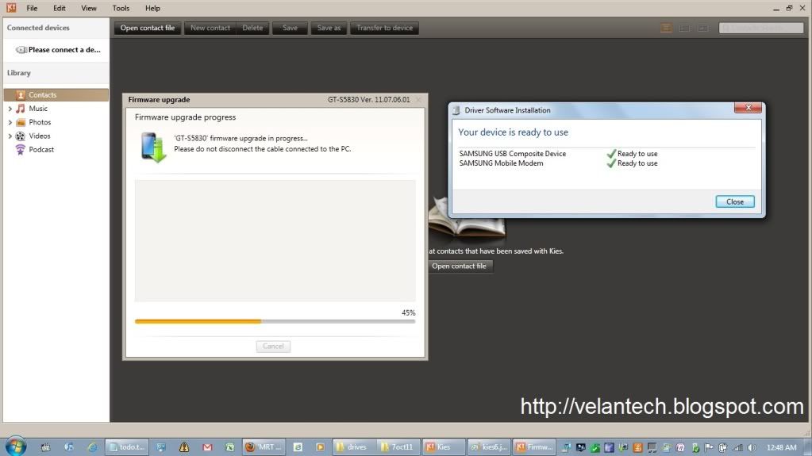Viewport: 812px width, 456px height.
Task: Select the 'Please connect a de...' device entry
Action: tap(57, 50)
